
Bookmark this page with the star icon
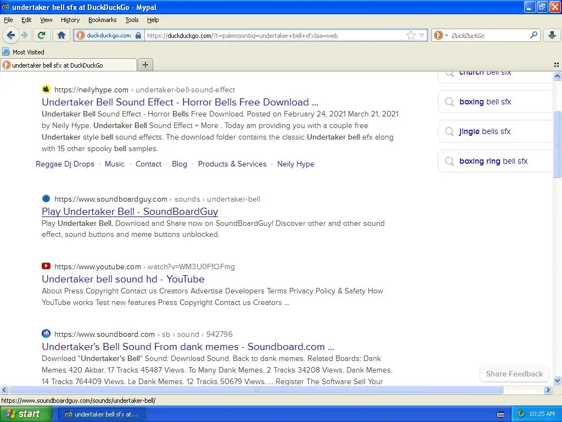coord(411,35)
